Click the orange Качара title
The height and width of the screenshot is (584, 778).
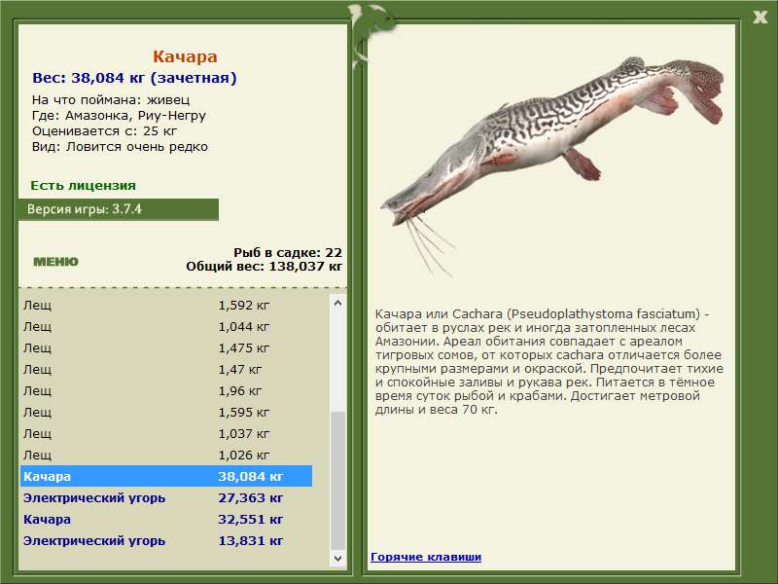[185, 56]
